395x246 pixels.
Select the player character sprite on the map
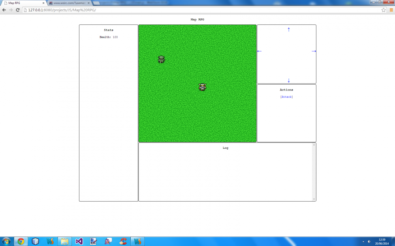point(202,87)
